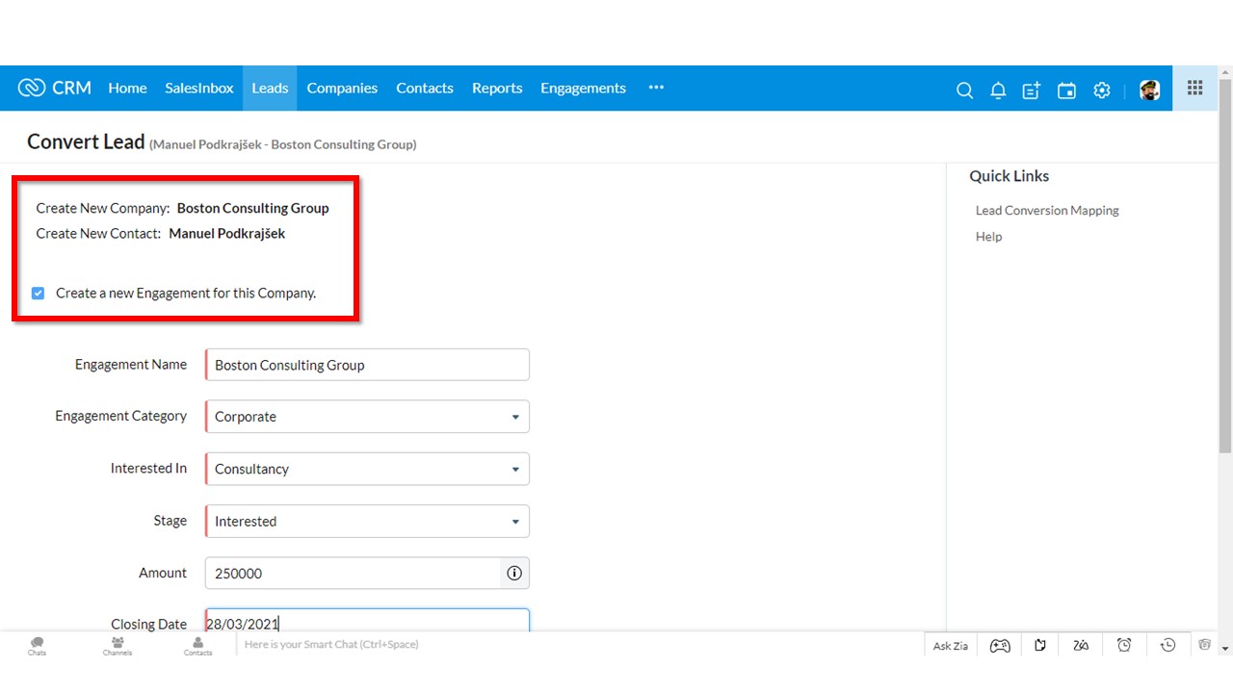Viewport: 1233px width, 693px height.
Task: Click the user profile avatar
Action: coord(1149,90)
